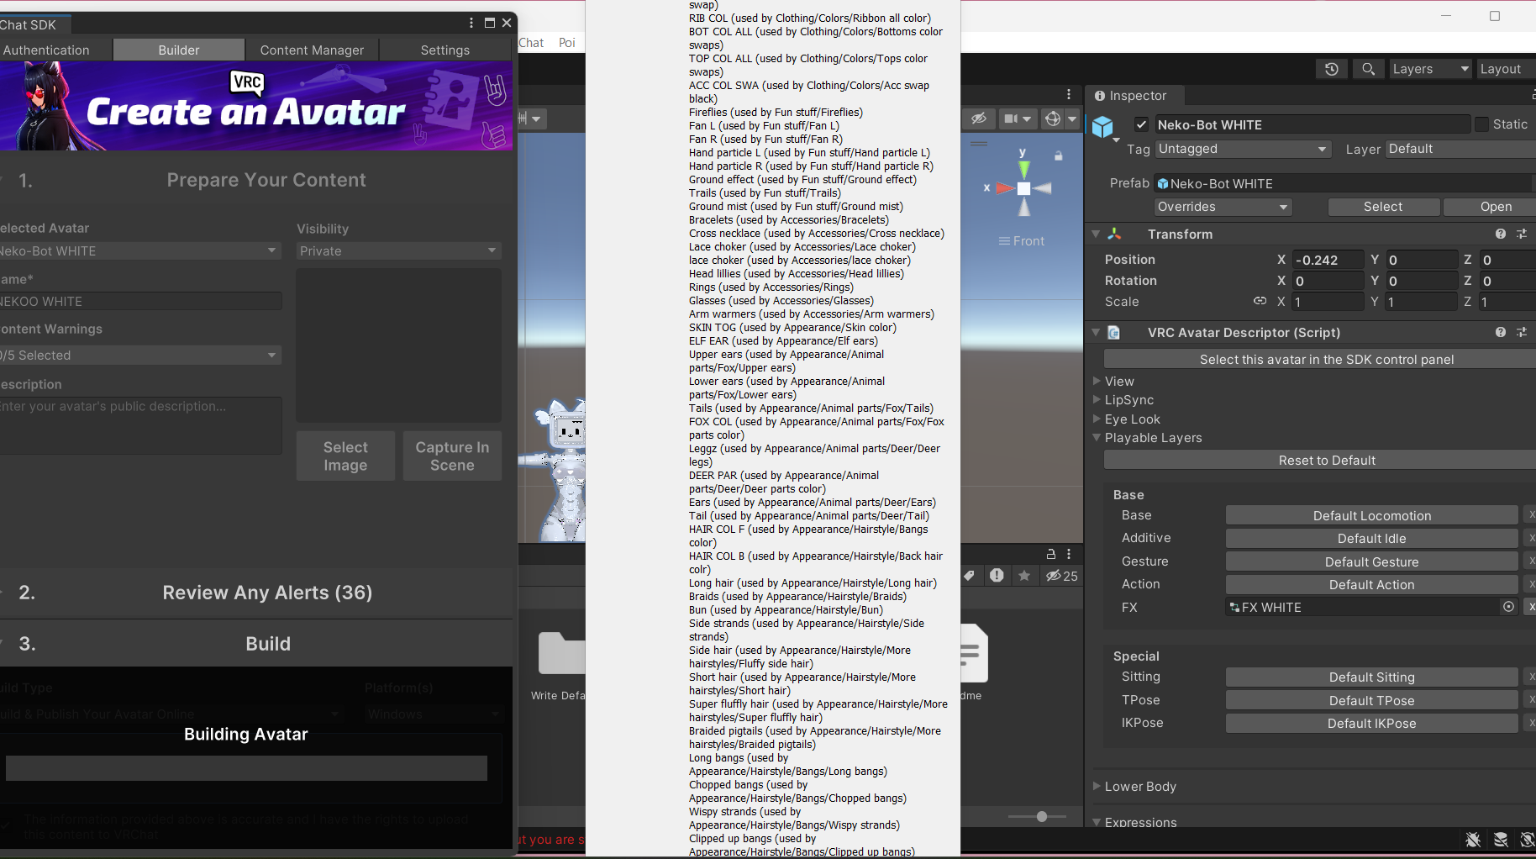Maximize the VRChat SDK panel
Image resolution: width=1536 pixels, height=859 pixels.
(x=490, y=23)
